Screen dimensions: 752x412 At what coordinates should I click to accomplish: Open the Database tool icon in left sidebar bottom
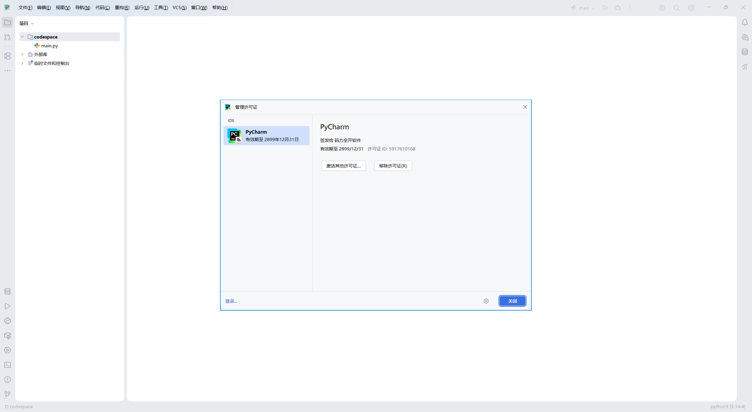coord(7,292)
